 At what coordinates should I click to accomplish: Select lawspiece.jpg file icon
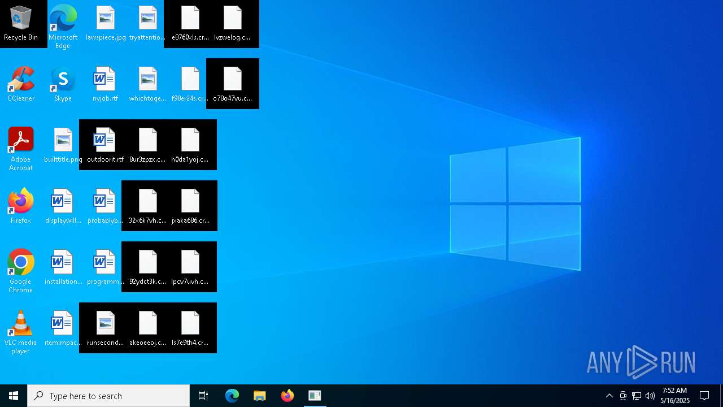click(x=106, y=24)
